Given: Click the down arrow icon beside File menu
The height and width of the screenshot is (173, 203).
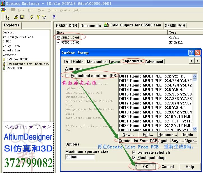Looking at the screenshot, I should pos(13,10).
